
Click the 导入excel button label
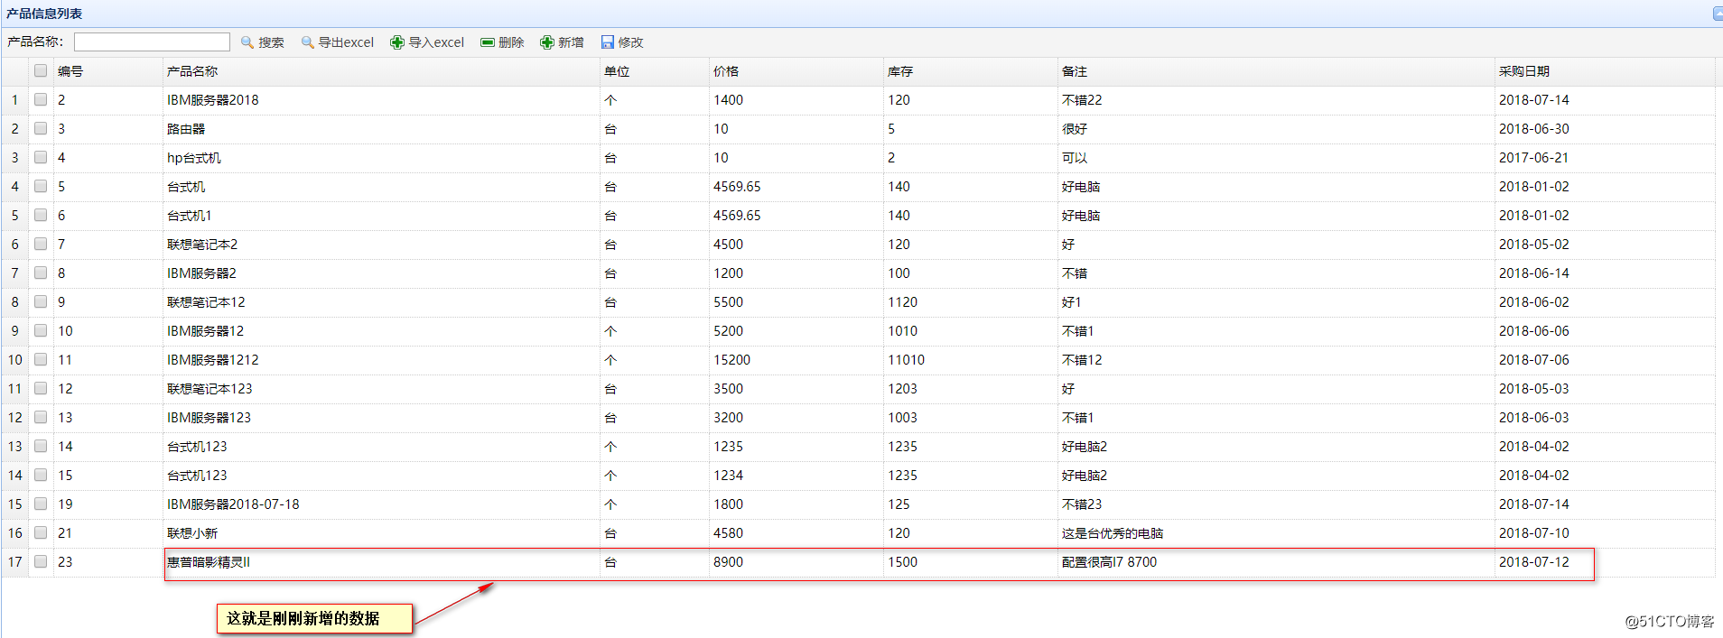point(436,42)
